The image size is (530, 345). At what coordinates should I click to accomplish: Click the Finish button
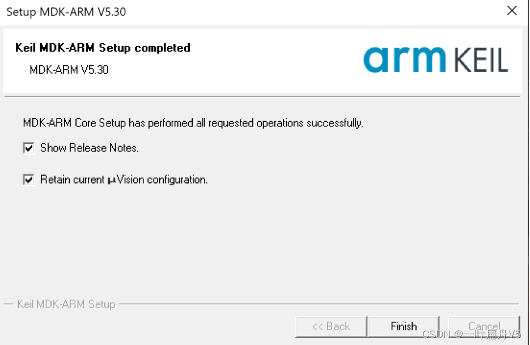(403, 326)
